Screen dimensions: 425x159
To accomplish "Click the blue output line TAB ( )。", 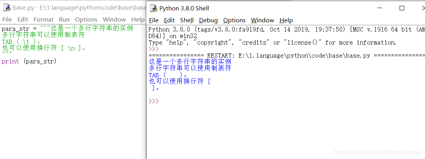I will (x=168, y=75).
